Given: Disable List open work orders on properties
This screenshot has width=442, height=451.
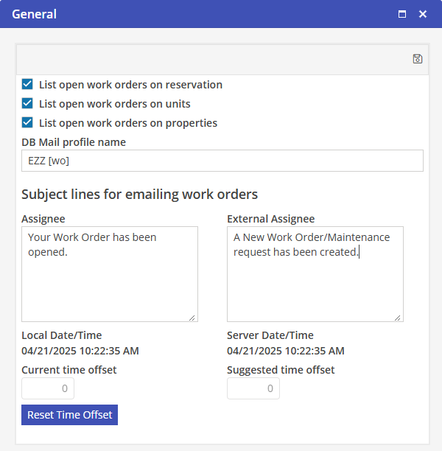Looking at the screenshot, I should (x=27, y=122).
